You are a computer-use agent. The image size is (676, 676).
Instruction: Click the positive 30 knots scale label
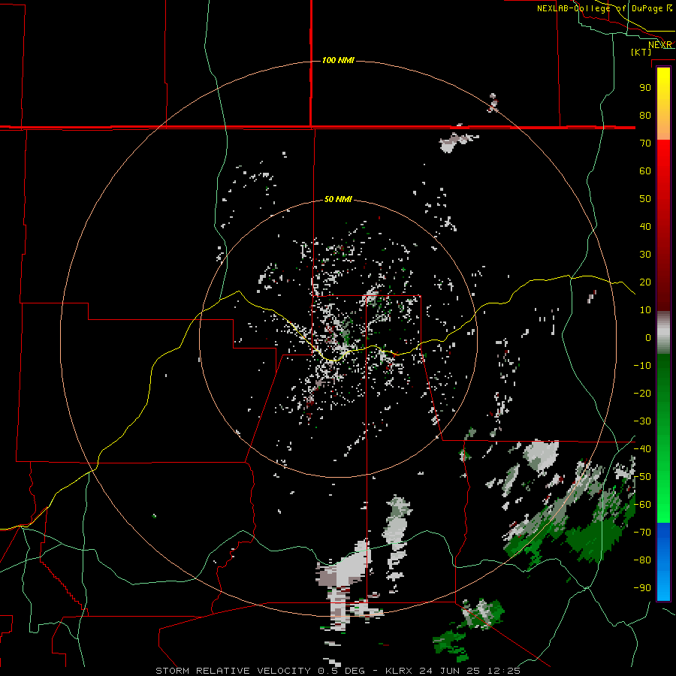[645, 255]
